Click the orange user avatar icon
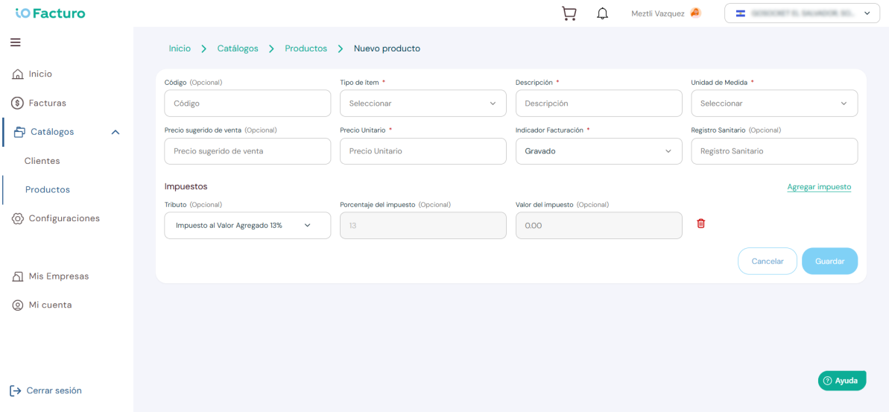The height and width of the screenshot is (412, 889). click(x=696, y=13)
